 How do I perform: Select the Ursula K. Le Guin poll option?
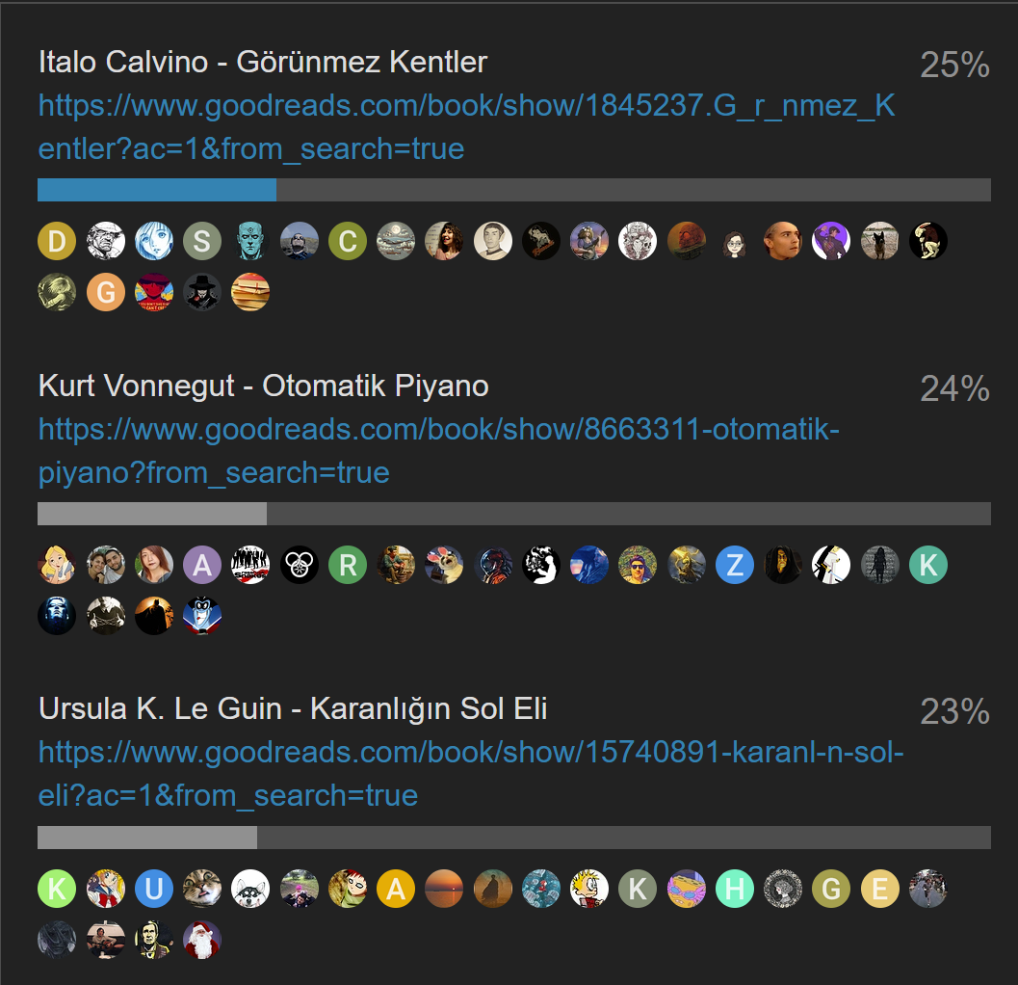[293, 708]
